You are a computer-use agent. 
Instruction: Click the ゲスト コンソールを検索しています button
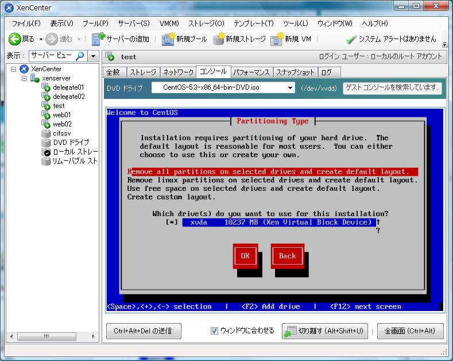[392, 87]
